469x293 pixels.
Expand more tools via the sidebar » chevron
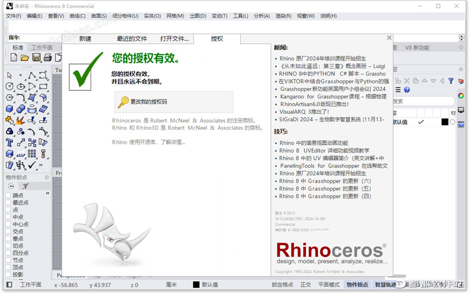(x=41, y=165)
